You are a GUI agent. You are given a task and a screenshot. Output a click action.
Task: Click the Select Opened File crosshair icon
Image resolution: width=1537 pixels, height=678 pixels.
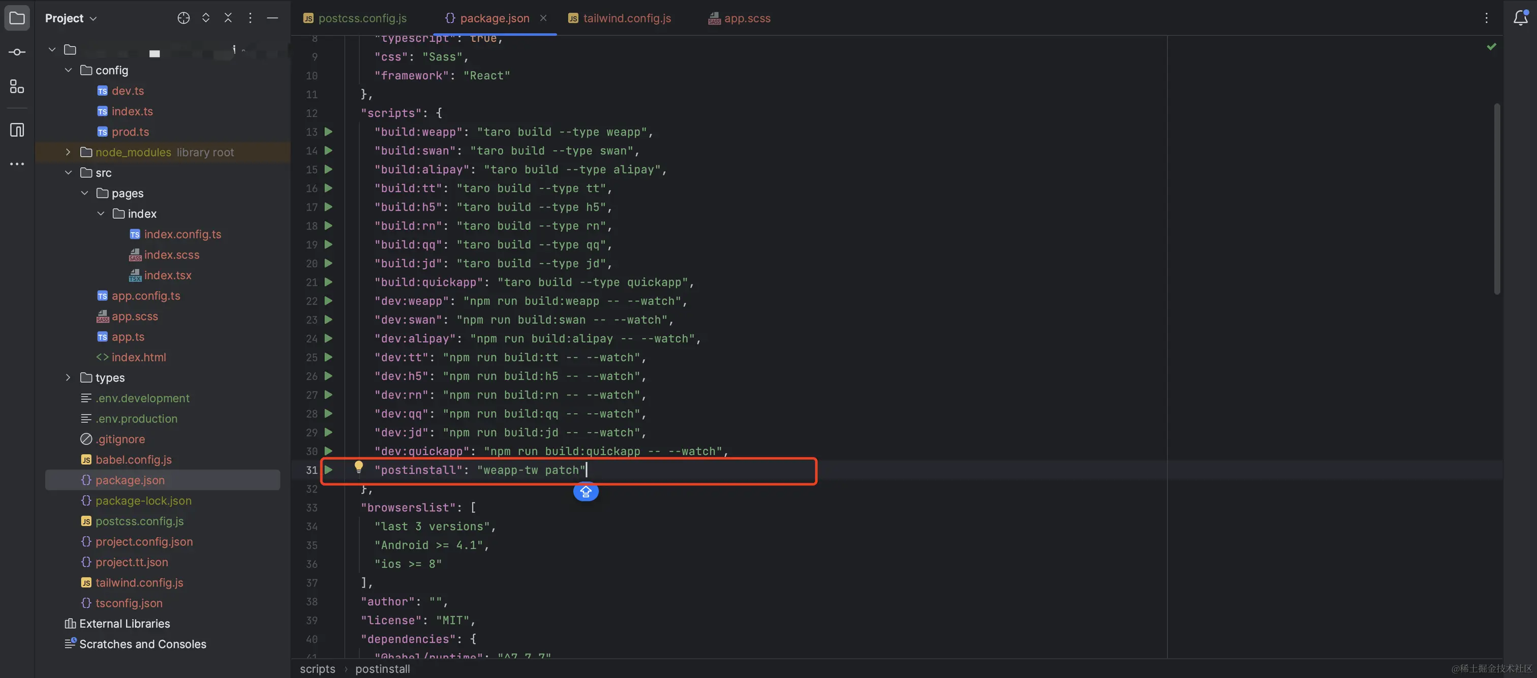183,18
